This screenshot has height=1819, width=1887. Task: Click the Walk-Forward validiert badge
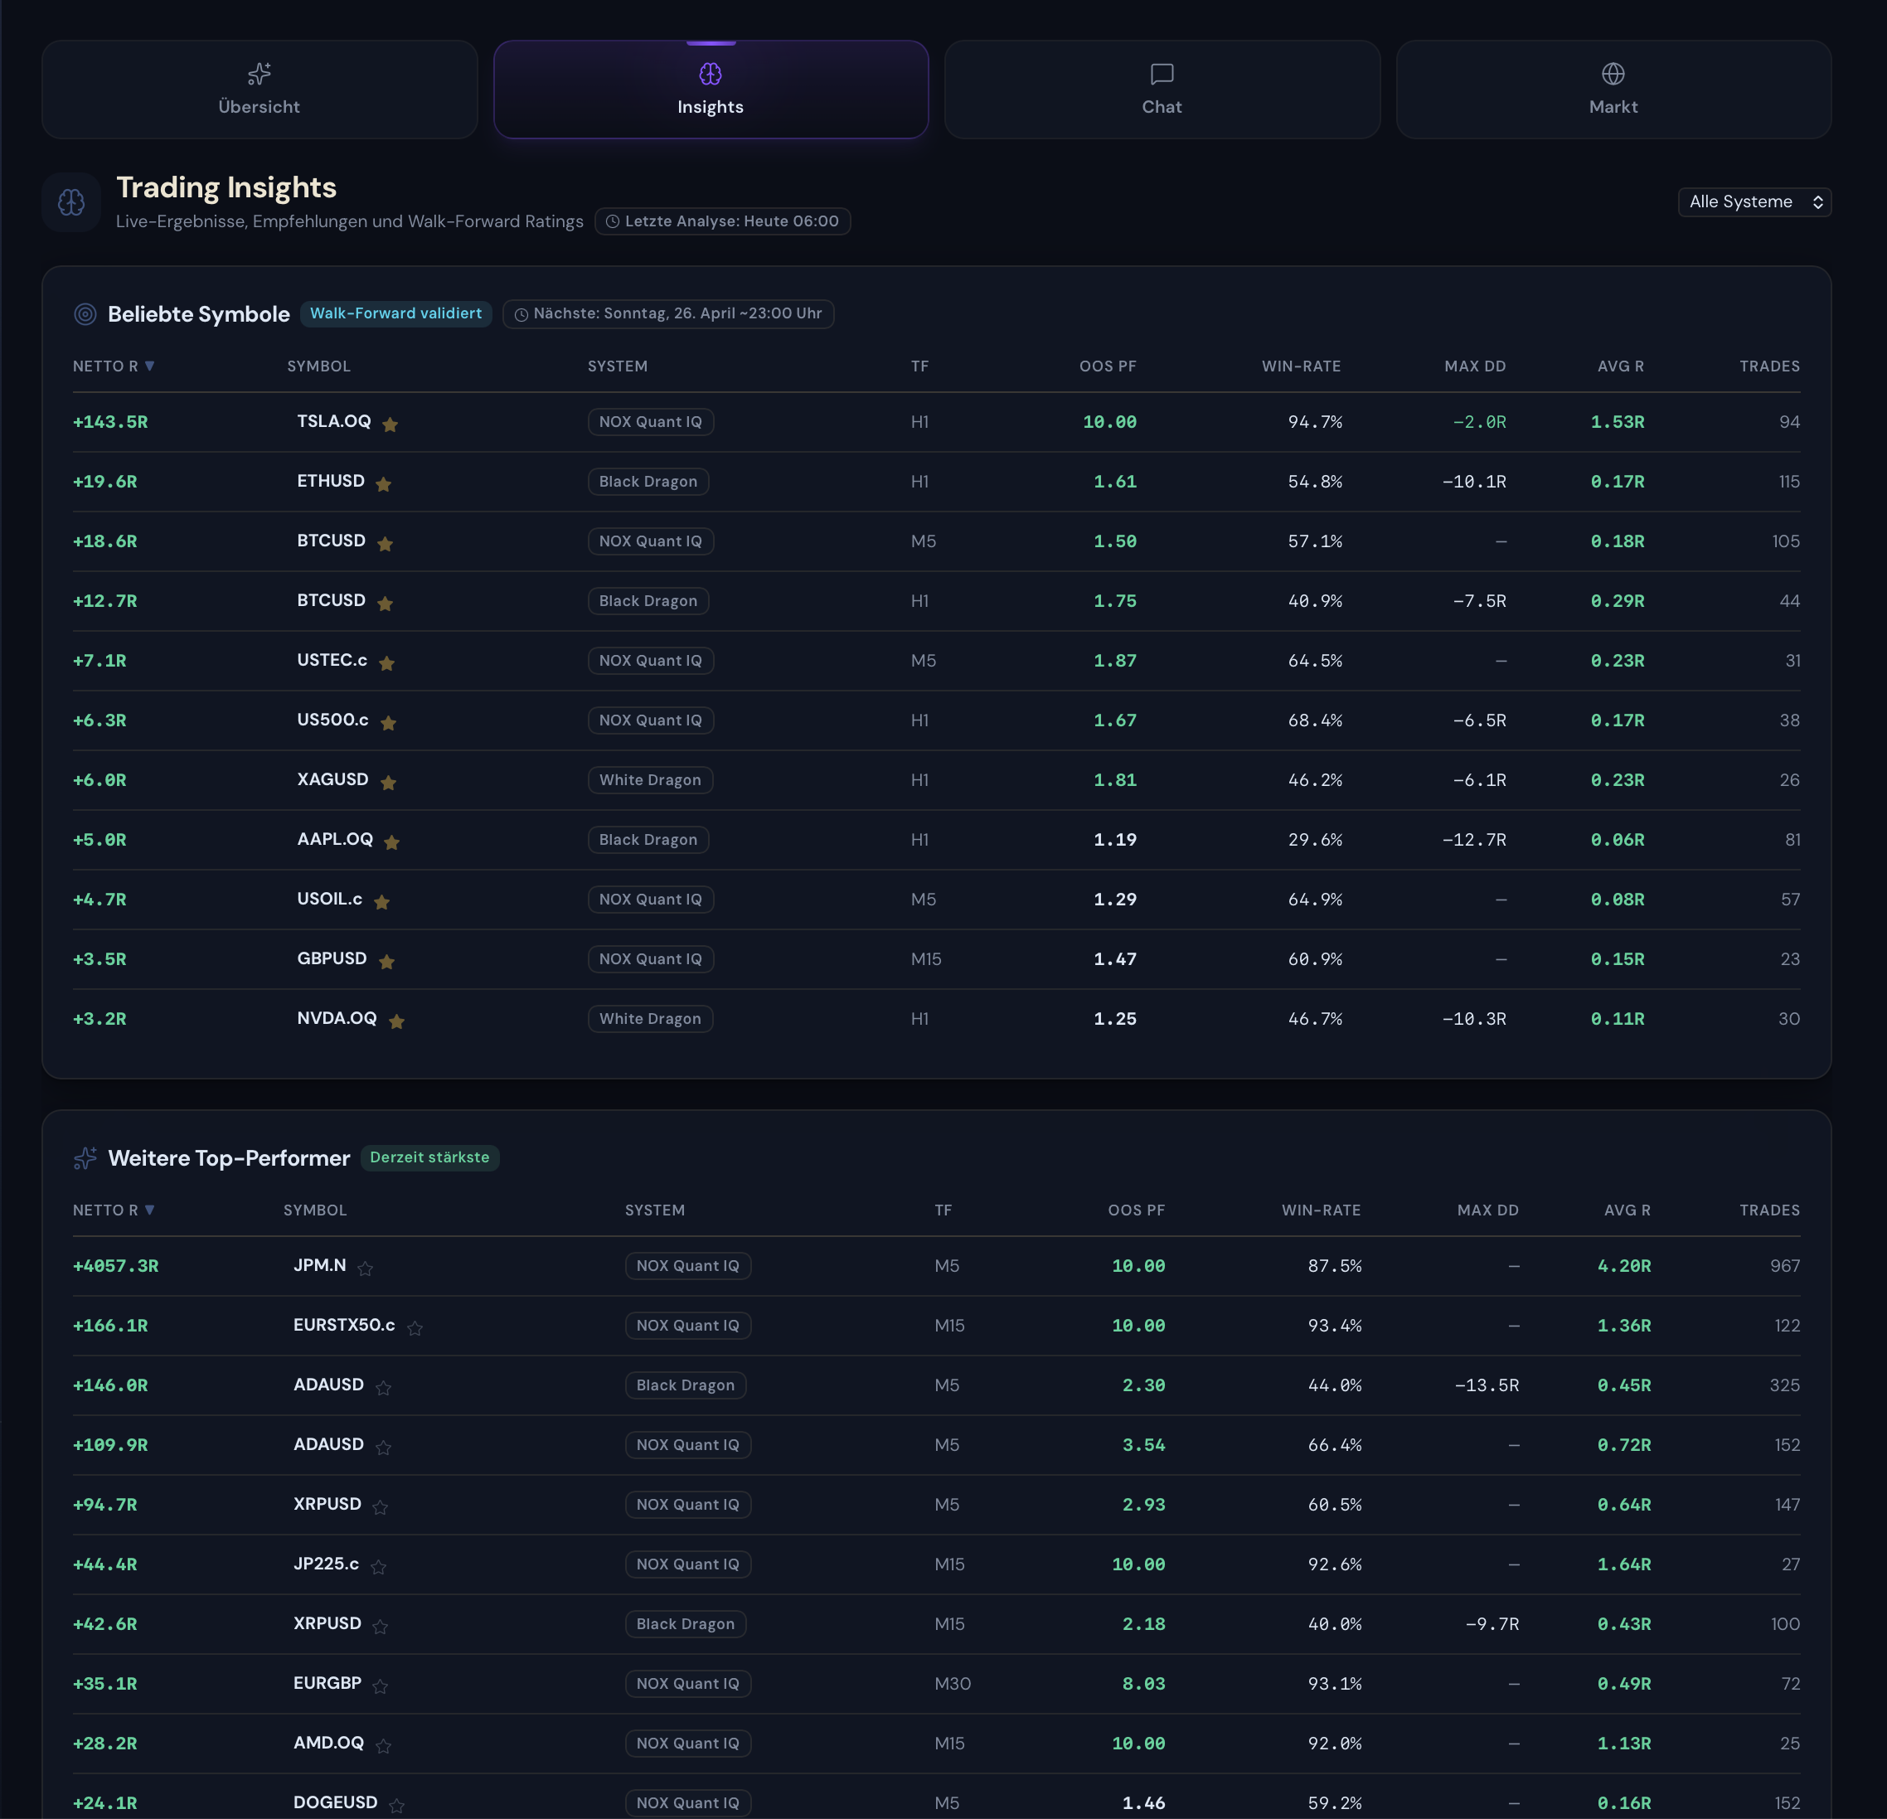[x=395, y=313]
